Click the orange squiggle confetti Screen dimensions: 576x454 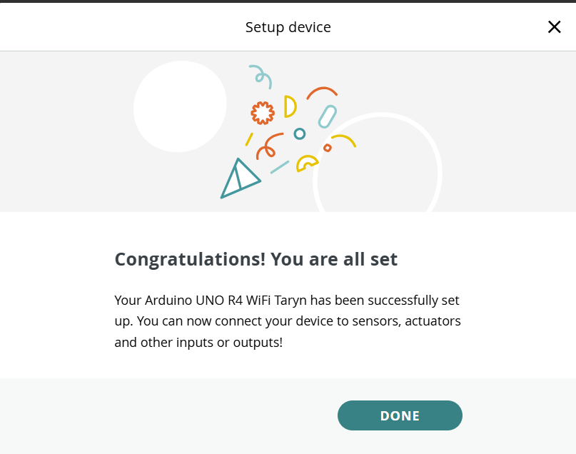[x=269, y=146]
